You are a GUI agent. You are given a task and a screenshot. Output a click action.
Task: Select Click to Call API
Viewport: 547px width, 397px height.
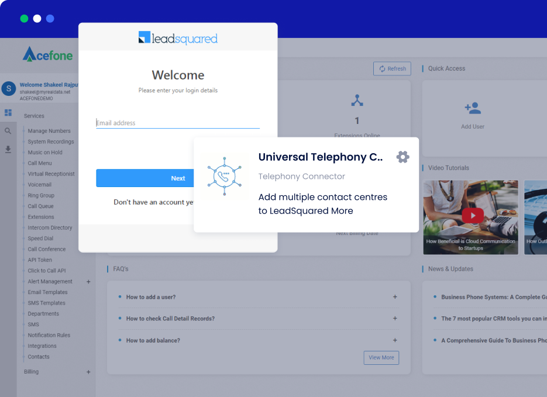(47, 271)
